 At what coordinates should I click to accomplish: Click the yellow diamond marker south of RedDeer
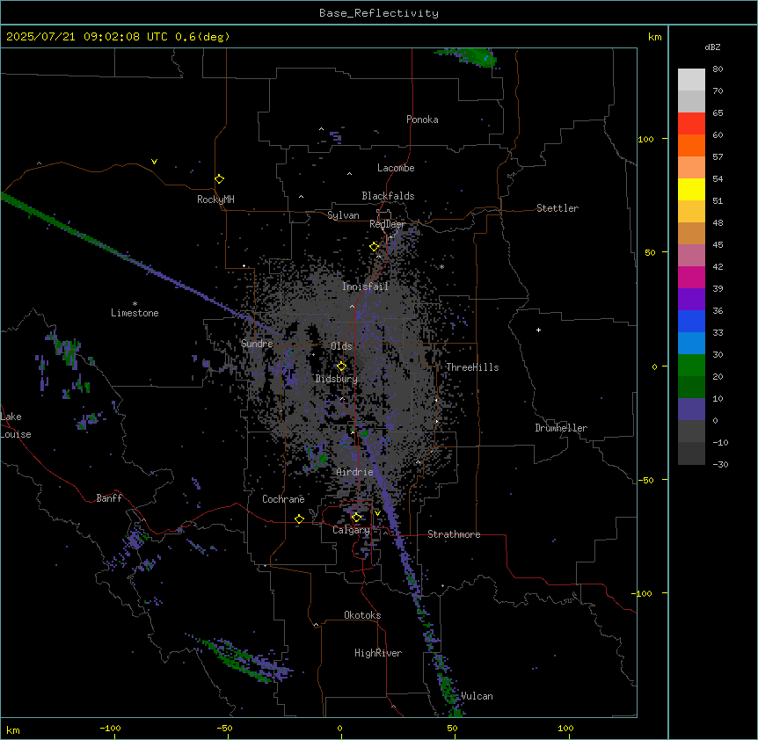pos(375,247)
